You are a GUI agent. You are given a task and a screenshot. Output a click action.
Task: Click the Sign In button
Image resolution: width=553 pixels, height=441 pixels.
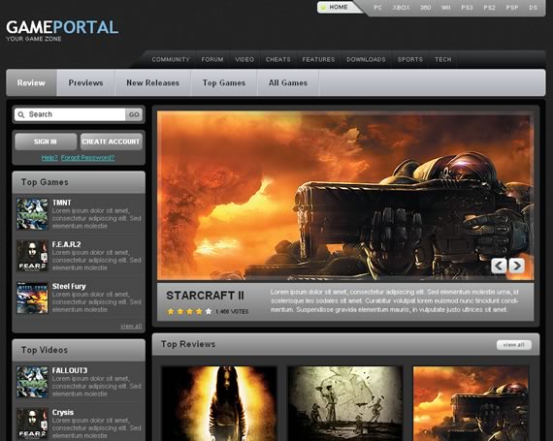pos(46,142)
